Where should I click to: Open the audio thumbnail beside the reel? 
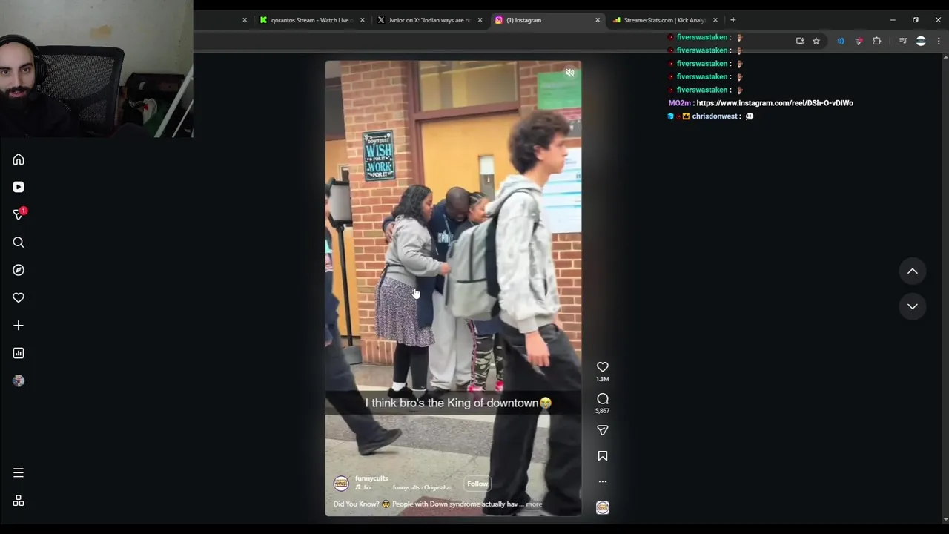point(603,507)
